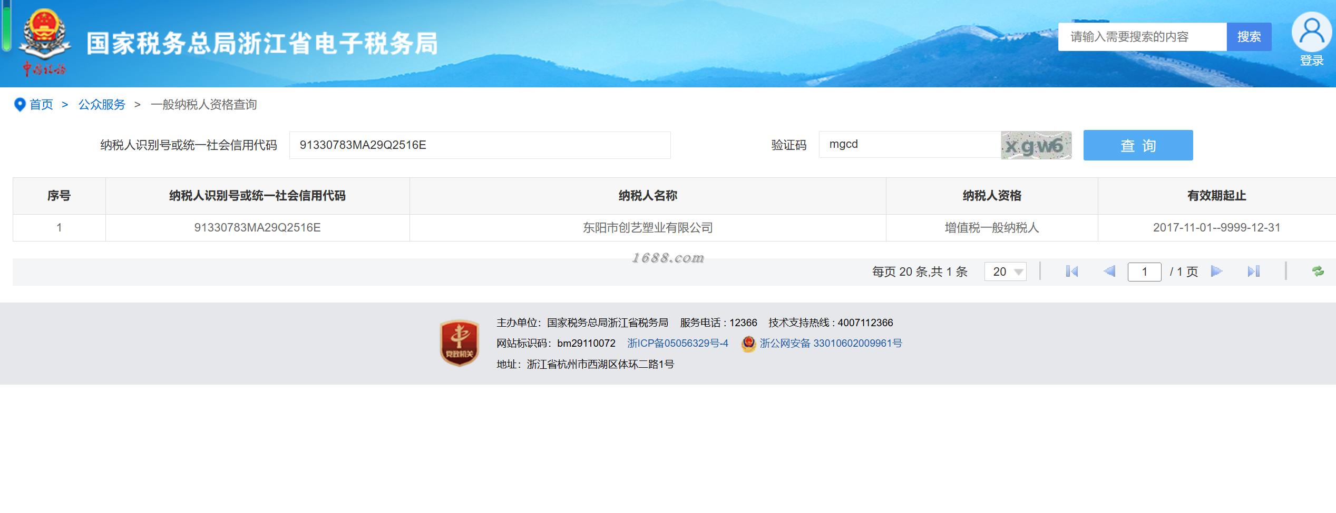
Task: Focus the taxpayer ID input field
Action: 480,145
